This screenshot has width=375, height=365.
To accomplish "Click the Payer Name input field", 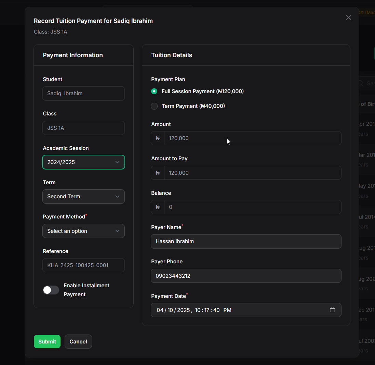I will point(246,241).
